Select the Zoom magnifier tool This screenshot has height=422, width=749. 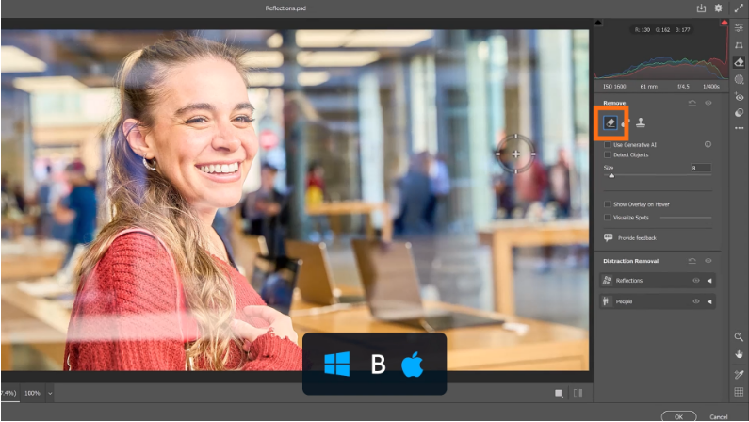739,337
